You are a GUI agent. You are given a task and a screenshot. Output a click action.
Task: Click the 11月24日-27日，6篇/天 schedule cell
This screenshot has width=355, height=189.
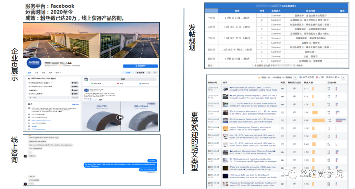click(x=237, y=38)
